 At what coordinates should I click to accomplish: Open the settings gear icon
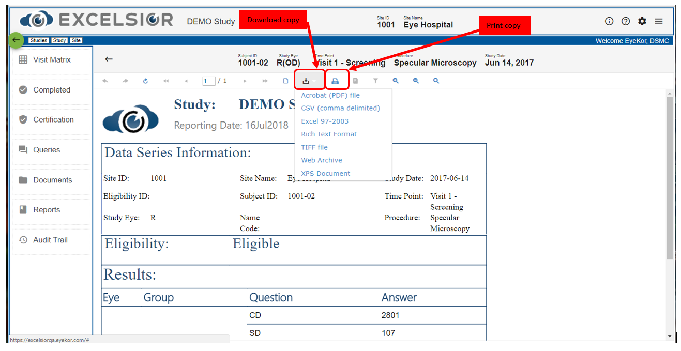pos(642,21)
